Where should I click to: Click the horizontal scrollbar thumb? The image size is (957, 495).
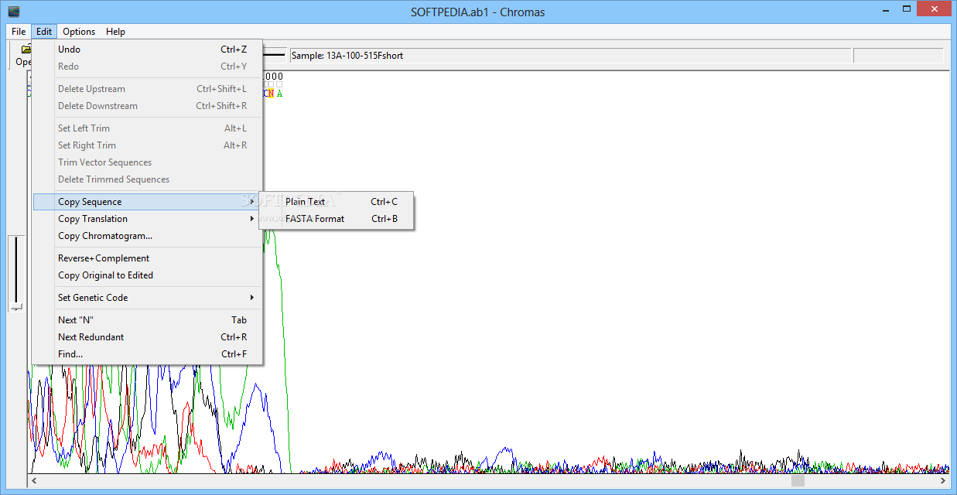798,481
